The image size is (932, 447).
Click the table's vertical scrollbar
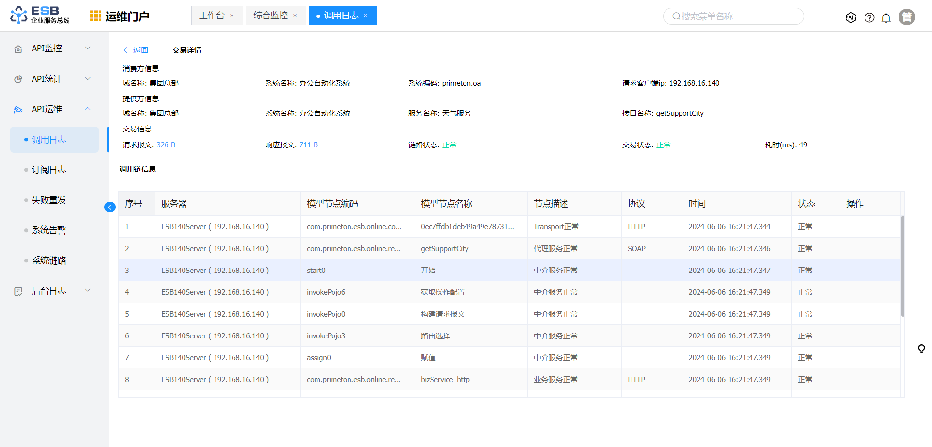click(x=902, y=266)
